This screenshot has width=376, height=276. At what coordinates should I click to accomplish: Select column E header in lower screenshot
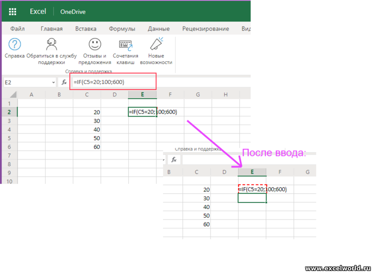coord(252,172)
